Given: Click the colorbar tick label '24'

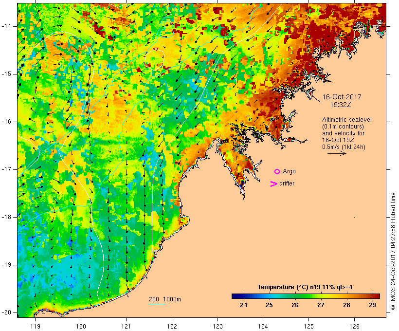Looking at the screenshot, I should (x=243, y=305).
